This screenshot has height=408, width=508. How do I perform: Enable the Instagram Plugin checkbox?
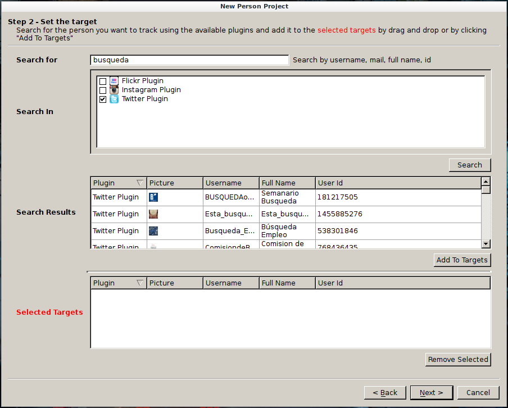(103, 90)
